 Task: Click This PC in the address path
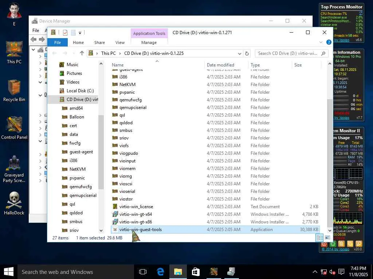[x=109, y=53]
